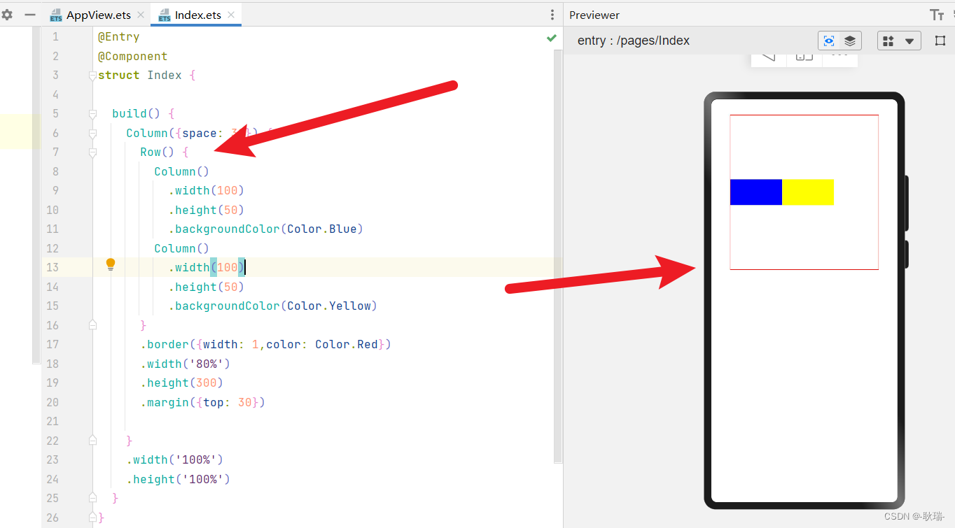This screenshot has height=528, width=955.
Task: Click the @Entry decorator on line 1
Action: [119, 37]
